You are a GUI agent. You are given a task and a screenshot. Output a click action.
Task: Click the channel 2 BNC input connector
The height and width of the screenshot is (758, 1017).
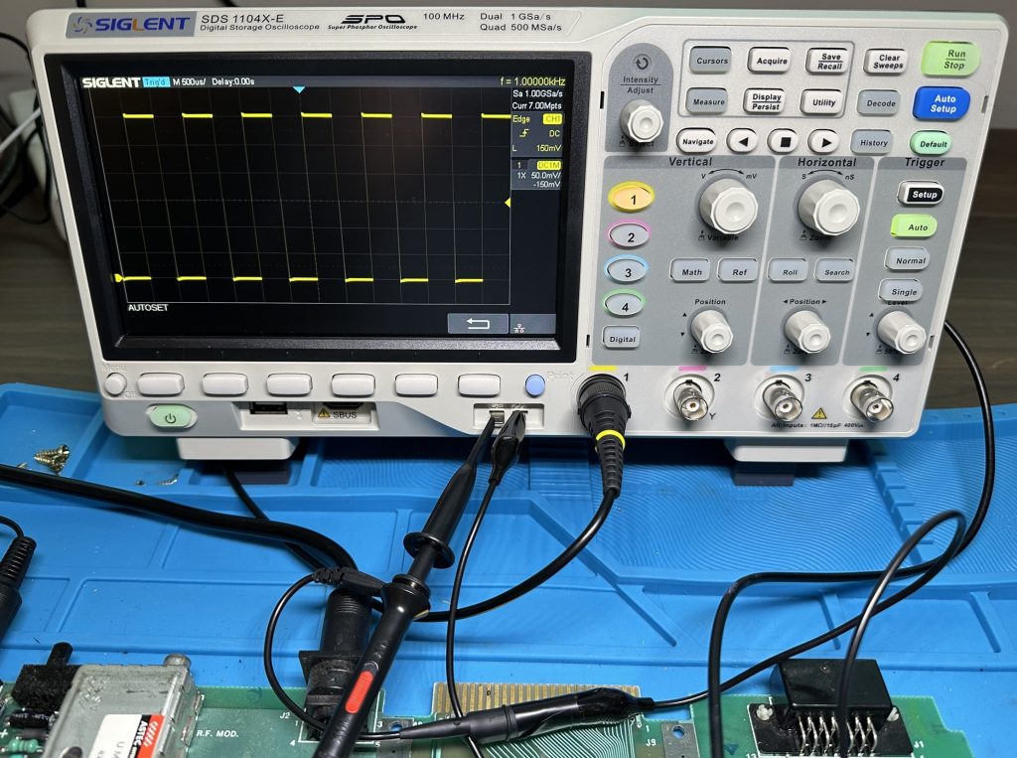click(x=690, y=399)
